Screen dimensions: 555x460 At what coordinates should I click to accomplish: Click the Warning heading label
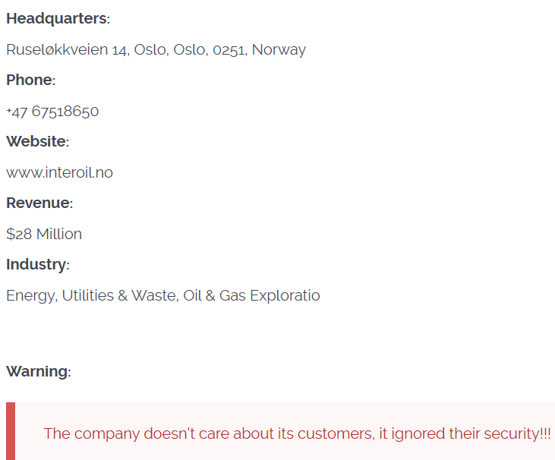coord(38,371)
